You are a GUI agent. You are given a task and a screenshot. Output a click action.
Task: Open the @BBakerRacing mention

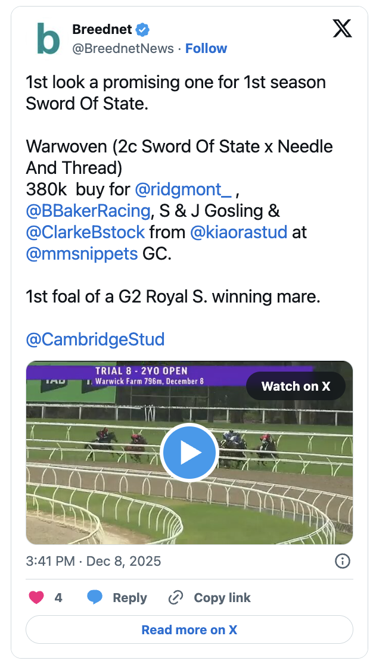tap(88, 211)
